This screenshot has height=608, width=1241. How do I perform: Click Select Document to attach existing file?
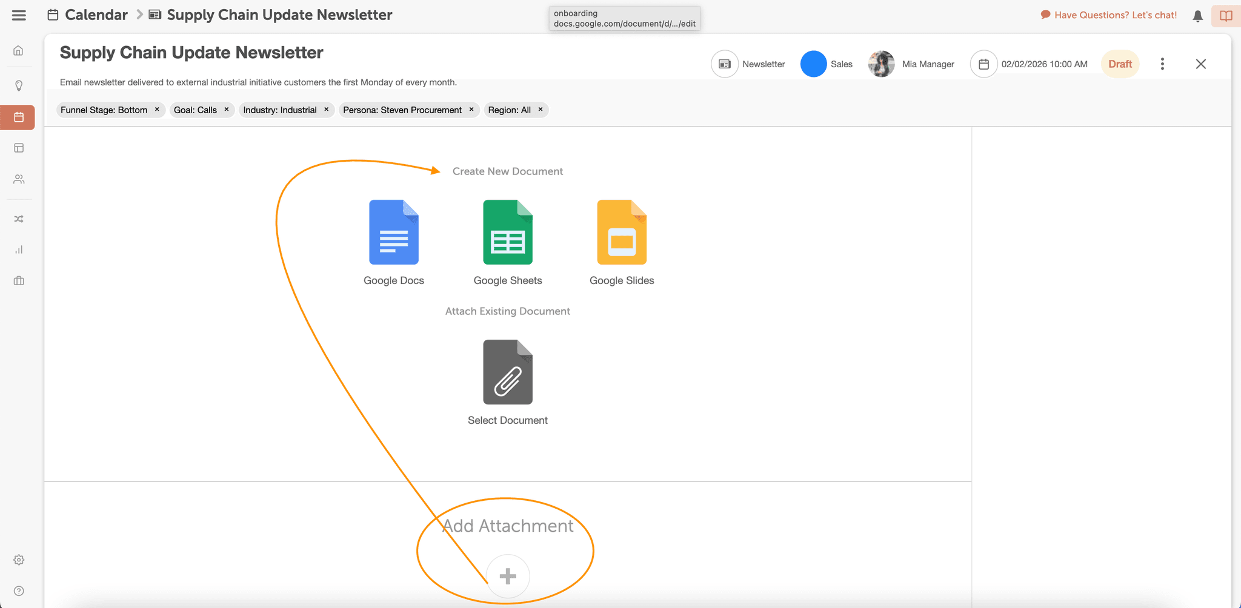tap(508, 372)
